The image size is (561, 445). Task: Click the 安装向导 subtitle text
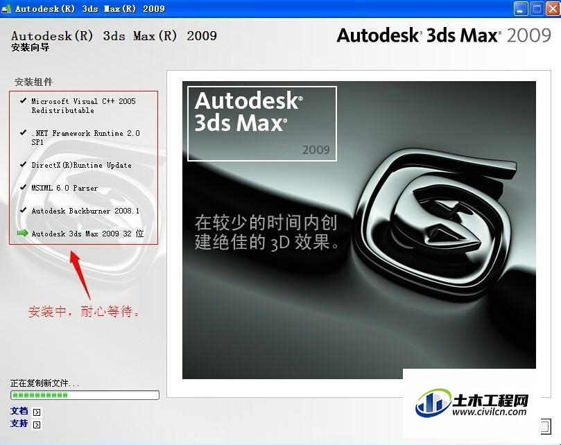(x=30, y=47)
